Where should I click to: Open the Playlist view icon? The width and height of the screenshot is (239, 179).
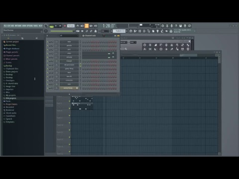tap(131, 31)
